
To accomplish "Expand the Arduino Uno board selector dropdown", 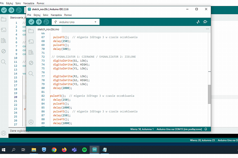I will click(76, 22).
